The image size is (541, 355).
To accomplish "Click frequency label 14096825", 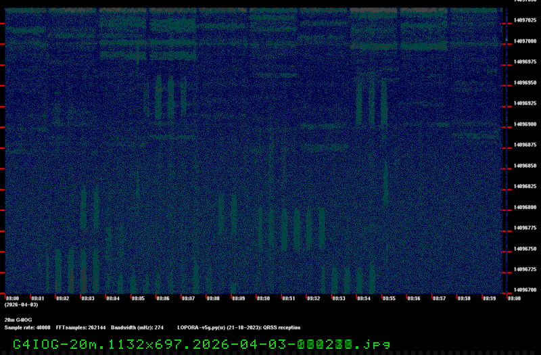I will pyautogui.click(x=525, y=187).
